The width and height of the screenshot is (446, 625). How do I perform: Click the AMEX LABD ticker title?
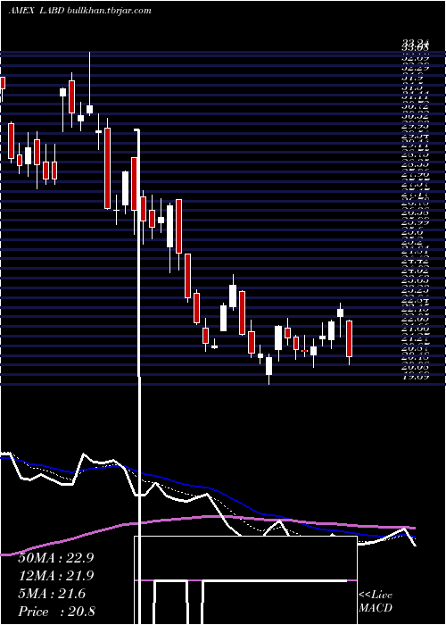[35, 11]
